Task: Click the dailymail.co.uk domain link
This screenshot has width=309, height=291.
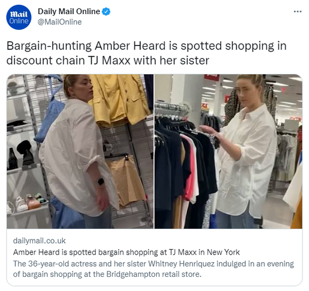Action: 40,241
